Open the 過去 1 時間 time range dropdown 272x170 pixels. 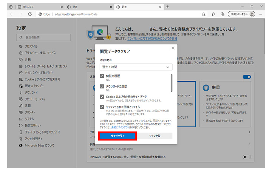coord(136,67)
